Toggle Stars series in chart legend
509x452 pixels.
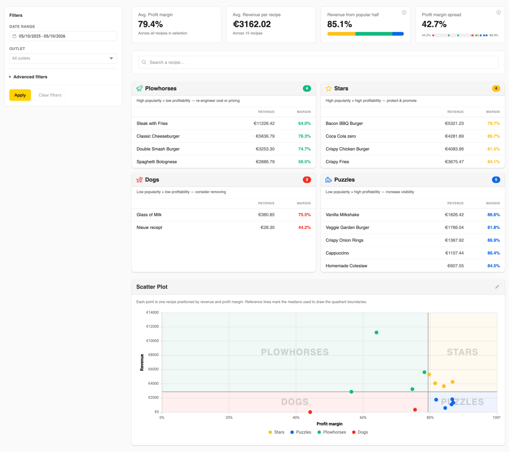[277, 432]
